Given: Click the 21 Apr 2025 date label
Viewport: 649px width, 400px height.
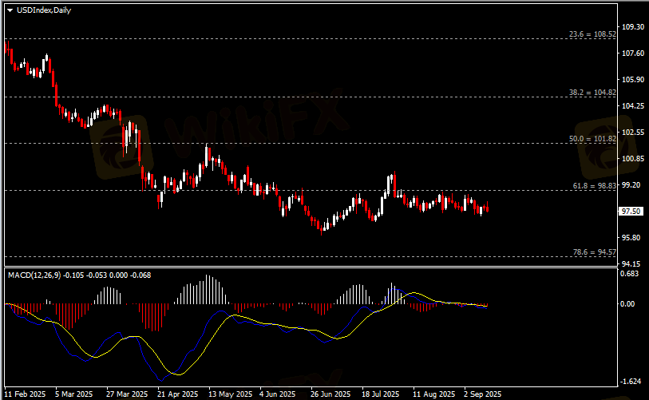Looking at the screenshot, I should pyautogui.click(x=178, y=394).
